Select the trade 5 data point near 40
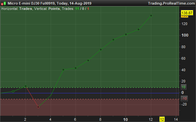Image resolution: width=196 pixels, height=122 pixels. pos(63,70)
